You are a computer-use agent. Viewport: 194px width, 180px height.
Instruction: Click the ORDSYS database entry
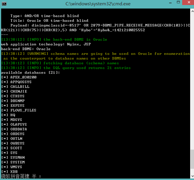point(13,134)
